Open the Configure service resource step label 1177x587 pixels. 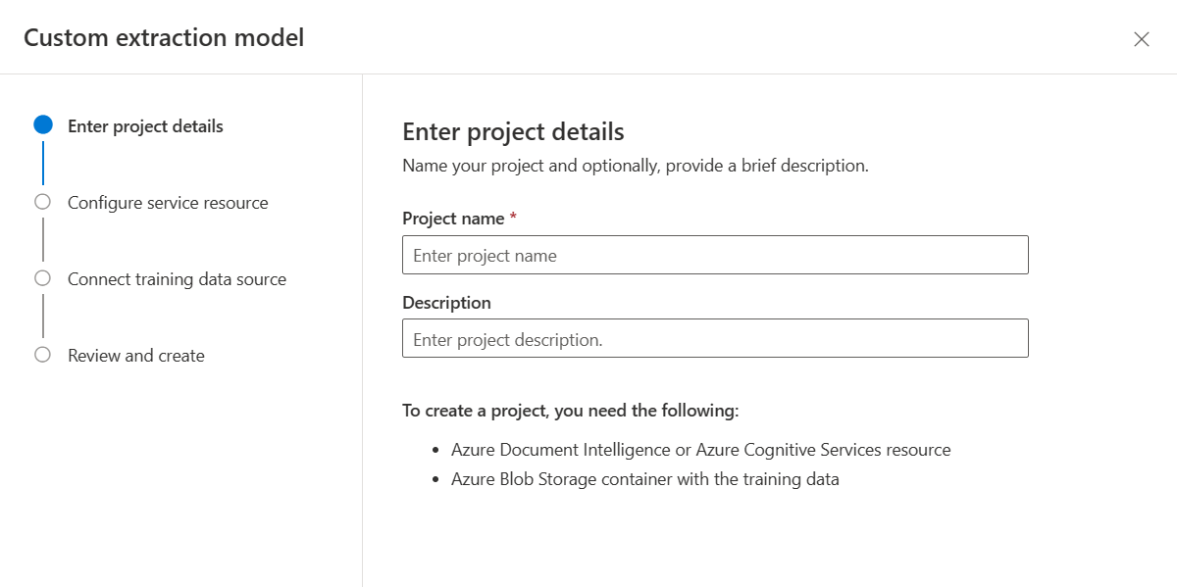tap(168, 202)
